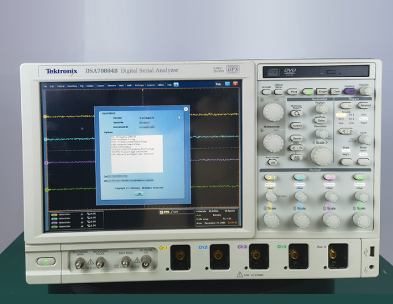
Task: Push the trigger Slope button
Action: coord(346,162)
